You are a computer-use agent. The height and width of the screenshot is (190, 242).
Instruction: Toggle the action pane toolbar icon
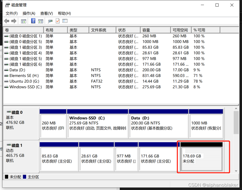(41, 21)
